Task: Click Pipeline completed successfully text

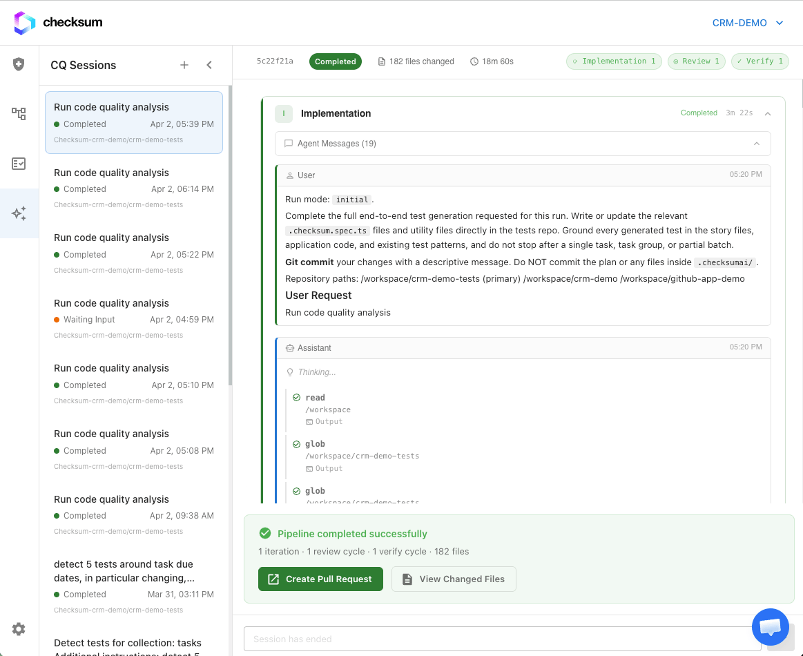Action: [x=352, y=534]
